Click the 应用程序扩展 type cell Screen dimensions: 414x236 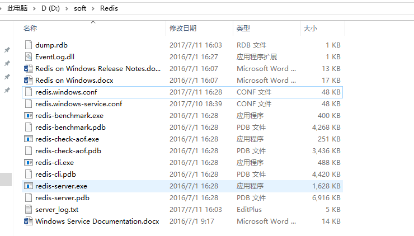(x=257, y=56)
